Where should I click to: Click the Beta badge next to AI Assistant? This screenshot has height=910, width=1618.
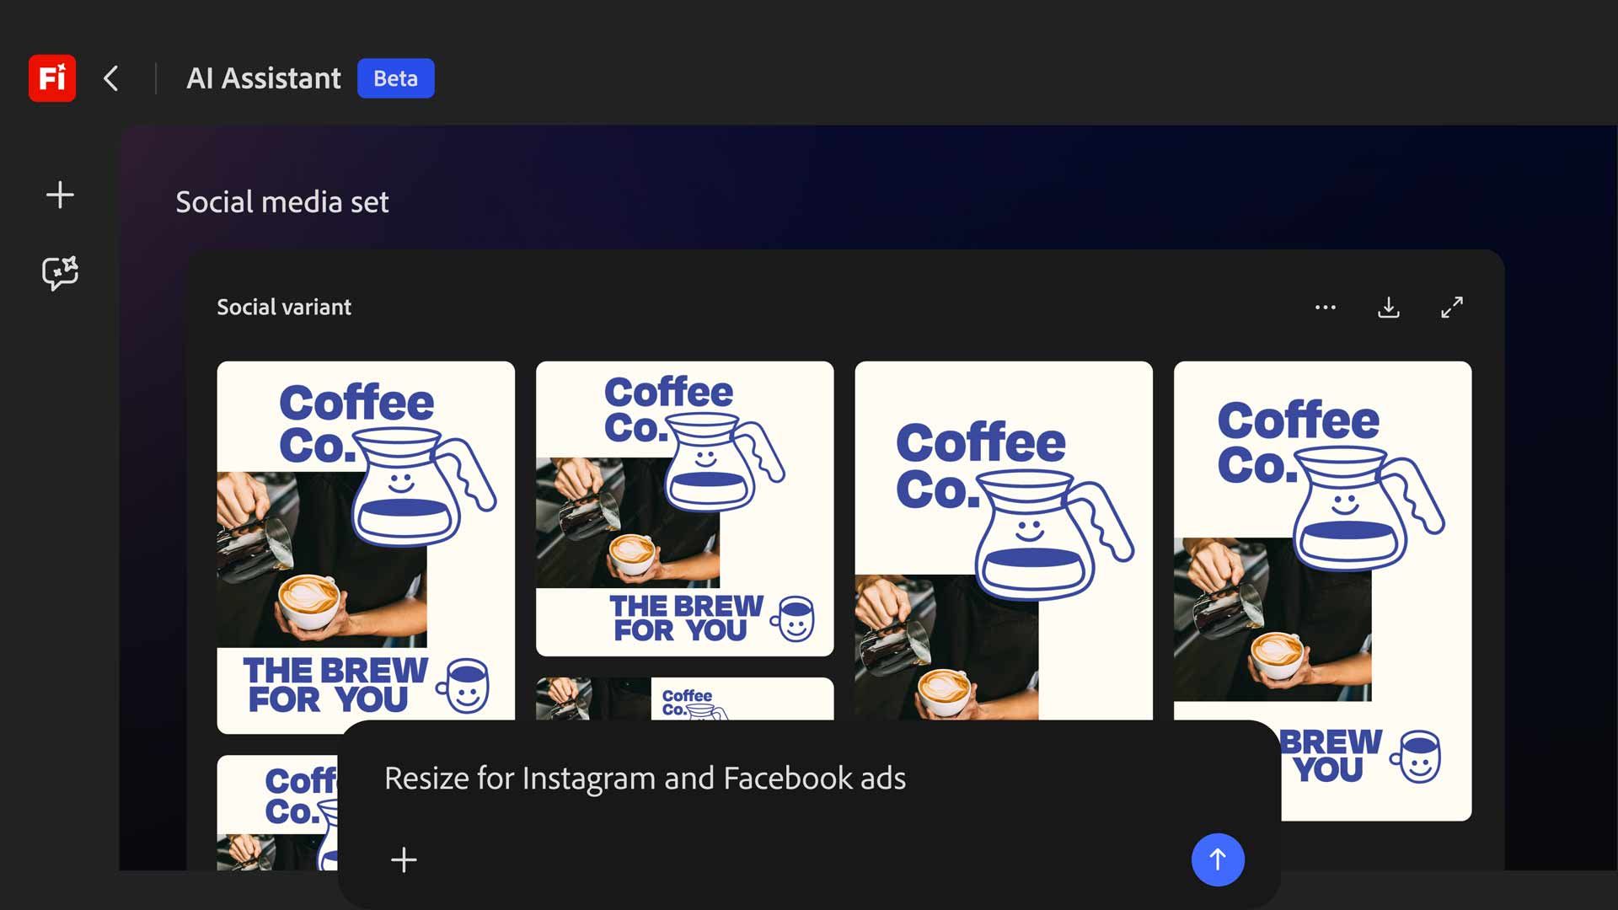point(395,78)
